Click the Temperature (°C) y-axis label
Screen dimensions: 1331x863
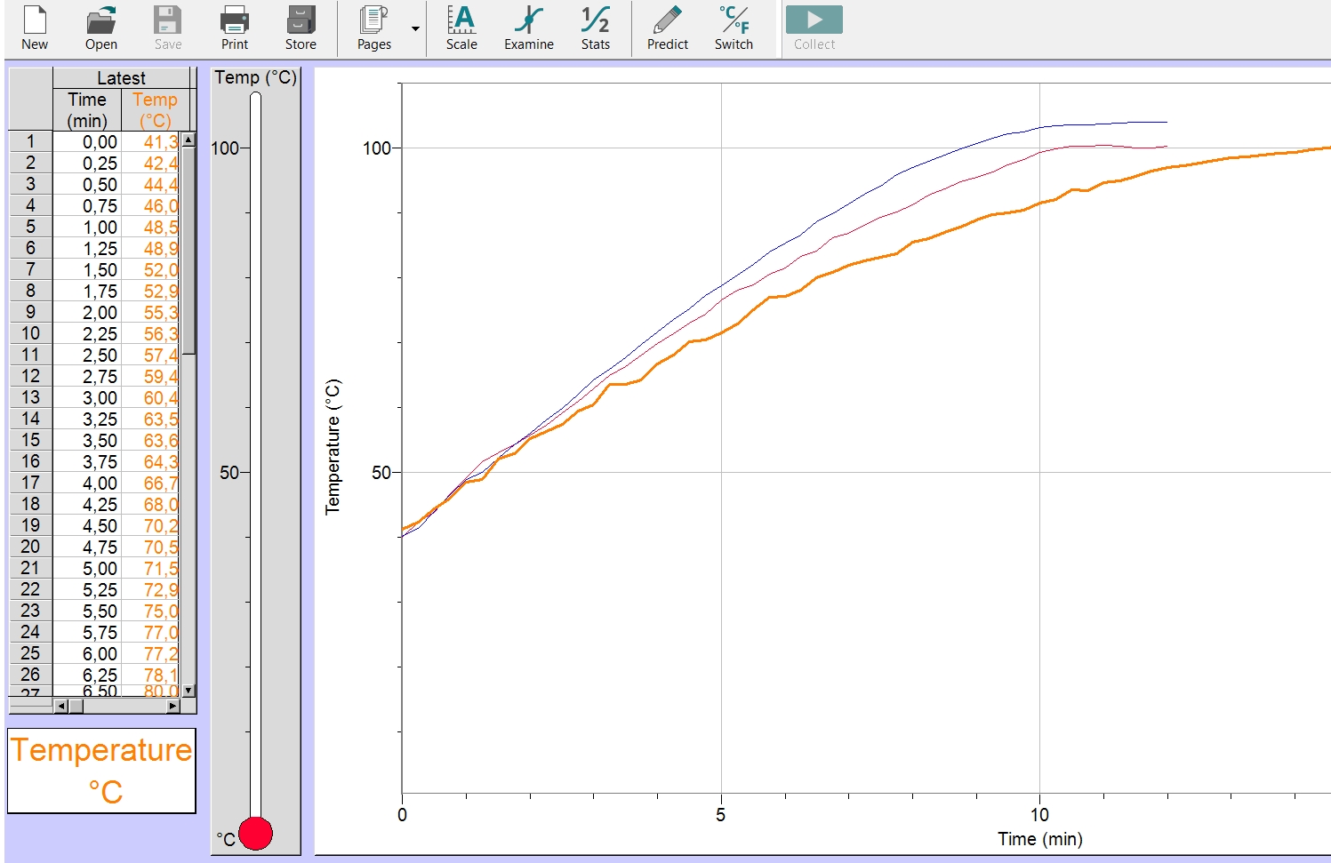333,447
